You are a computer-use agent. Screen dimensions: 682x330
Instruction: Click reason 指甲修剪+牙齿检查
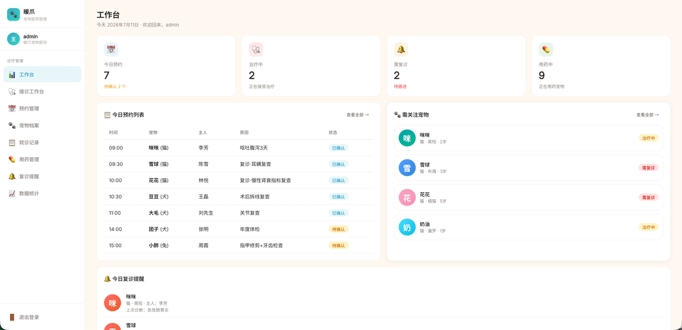tap(261, 246)
